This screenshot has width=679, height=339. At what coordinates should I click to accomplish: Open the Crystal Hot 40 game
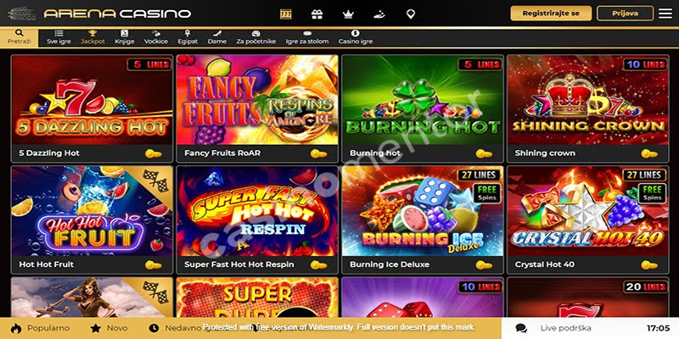pyautogui.click(x=588, y=211)
